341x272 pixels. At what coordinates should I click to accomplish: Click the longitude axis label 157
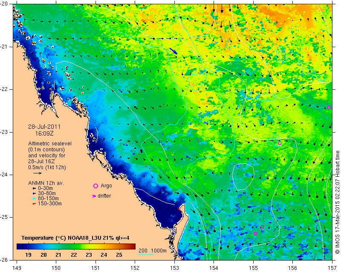pyautogui.click(x=332, y=268)
